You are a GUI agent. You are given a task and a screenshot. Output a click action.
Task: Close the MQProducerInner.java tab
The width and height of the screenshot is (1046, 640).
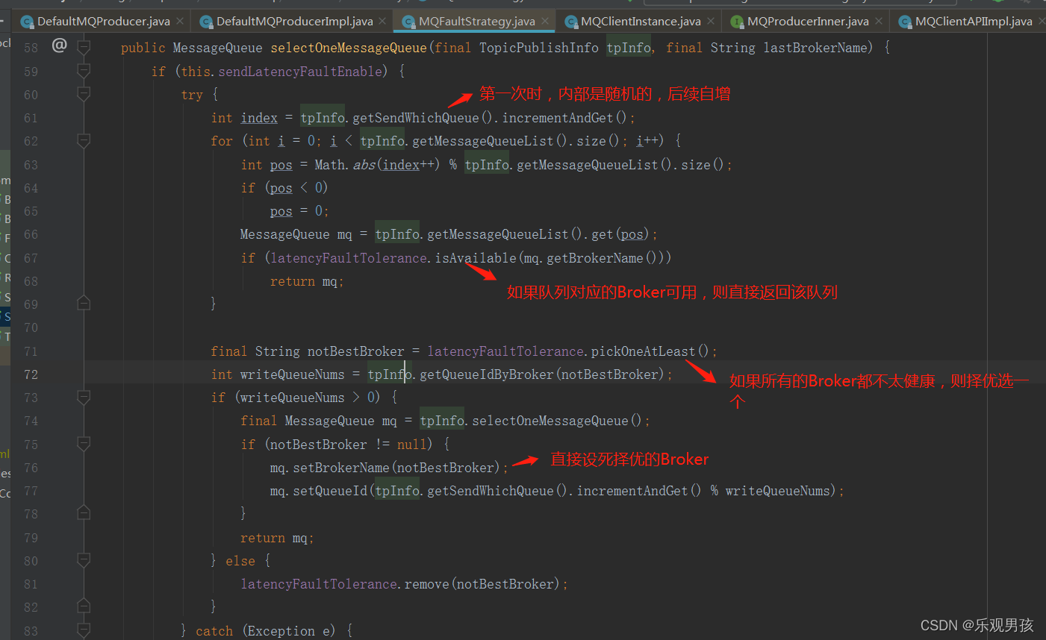coord(878,21)
